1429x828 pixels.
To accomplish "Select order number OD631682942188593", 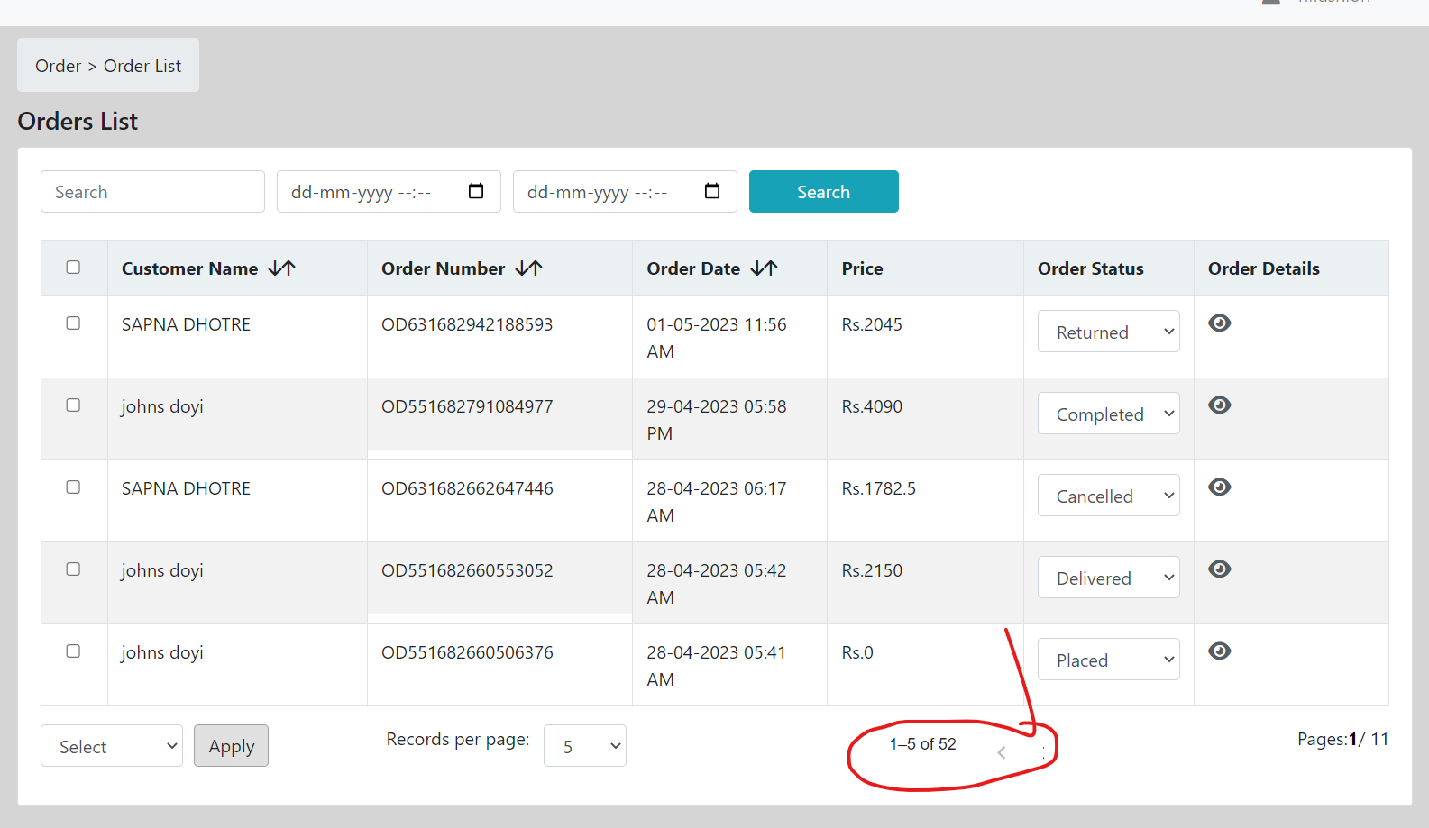I will pos(467,324).
